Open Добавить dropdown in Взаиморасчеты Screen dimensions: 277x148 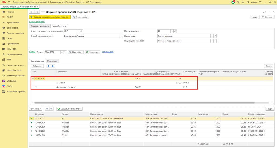click(37, 66)
